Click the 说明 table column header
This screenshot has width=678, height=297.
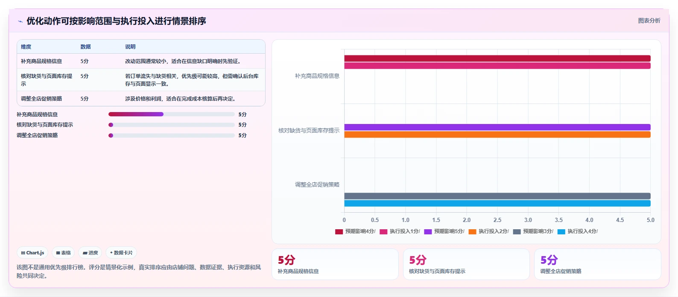pyautogui.click(x=130, y=47)
